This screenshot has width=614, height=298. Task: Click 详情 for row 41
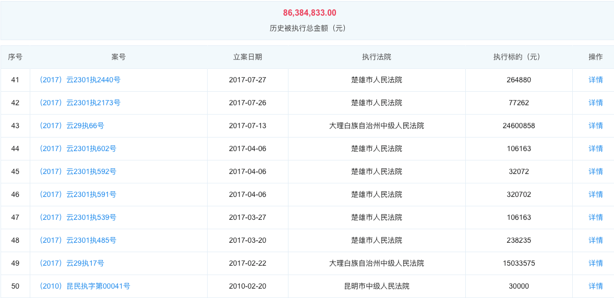coord(595,80)
